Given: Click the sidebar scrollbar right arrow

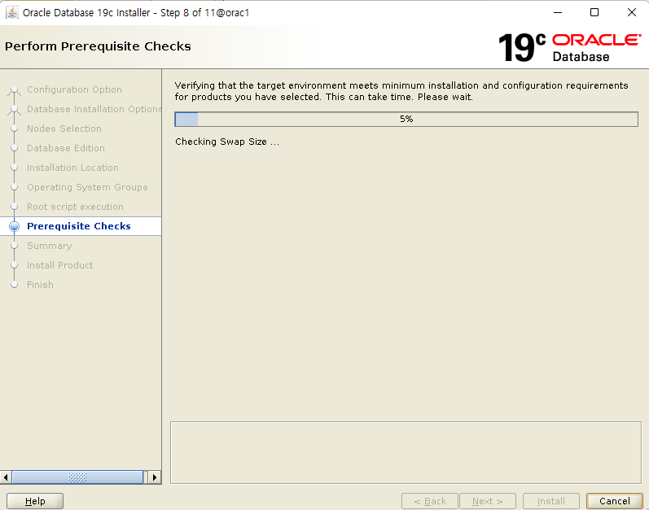Looking at the screenshot, I should [155, 477].
